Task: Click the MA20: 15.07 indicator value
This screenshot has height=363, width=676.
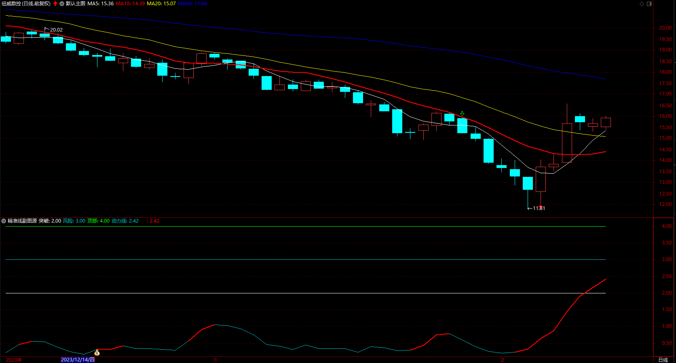Action: [161, 4]
